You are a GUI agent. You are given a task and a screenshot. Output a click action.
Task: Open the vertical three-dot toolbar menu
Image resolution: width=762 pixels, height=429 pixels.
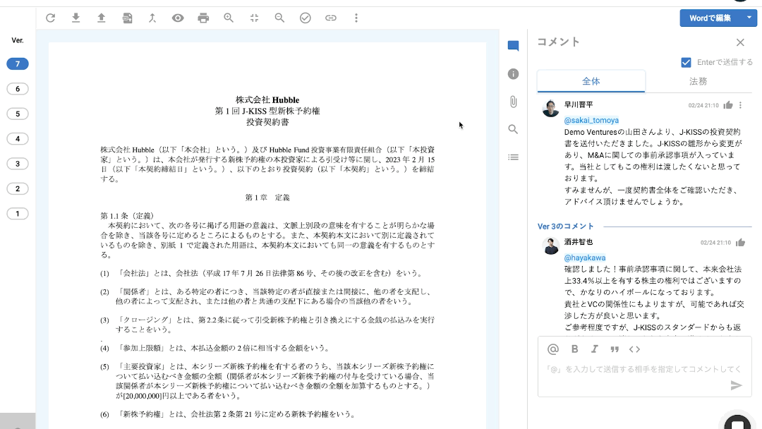356,18
